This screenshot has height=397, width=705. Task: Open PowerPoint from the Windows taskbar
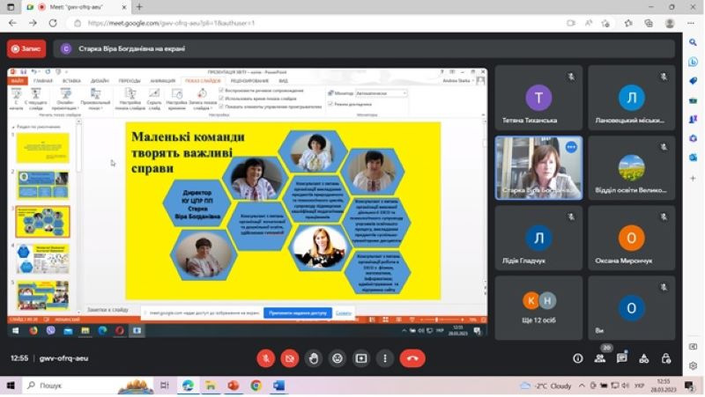[x=233, y=386]
